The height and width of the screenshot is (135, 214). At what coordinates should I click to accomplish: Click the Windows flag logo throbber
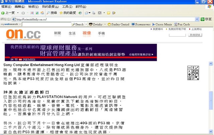coord(209,7)
